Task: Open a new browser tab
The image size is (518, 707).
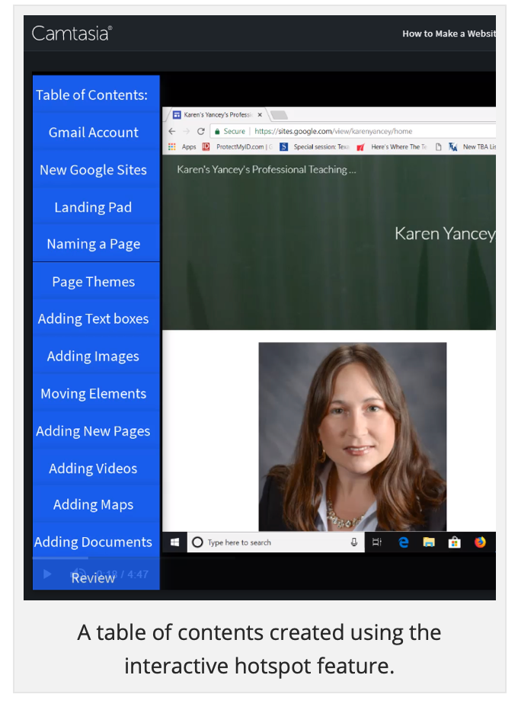Action: coord(279,114)
